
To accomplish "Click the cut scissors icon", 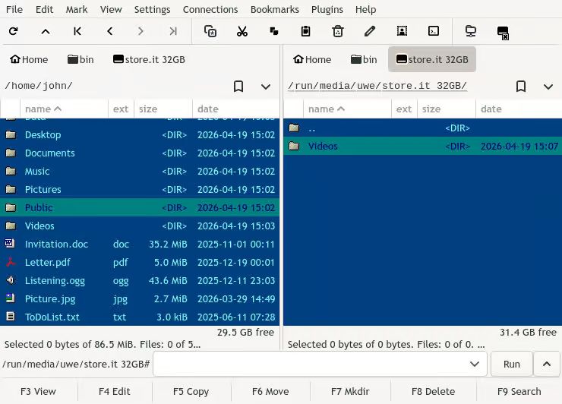I will [242, 31].
